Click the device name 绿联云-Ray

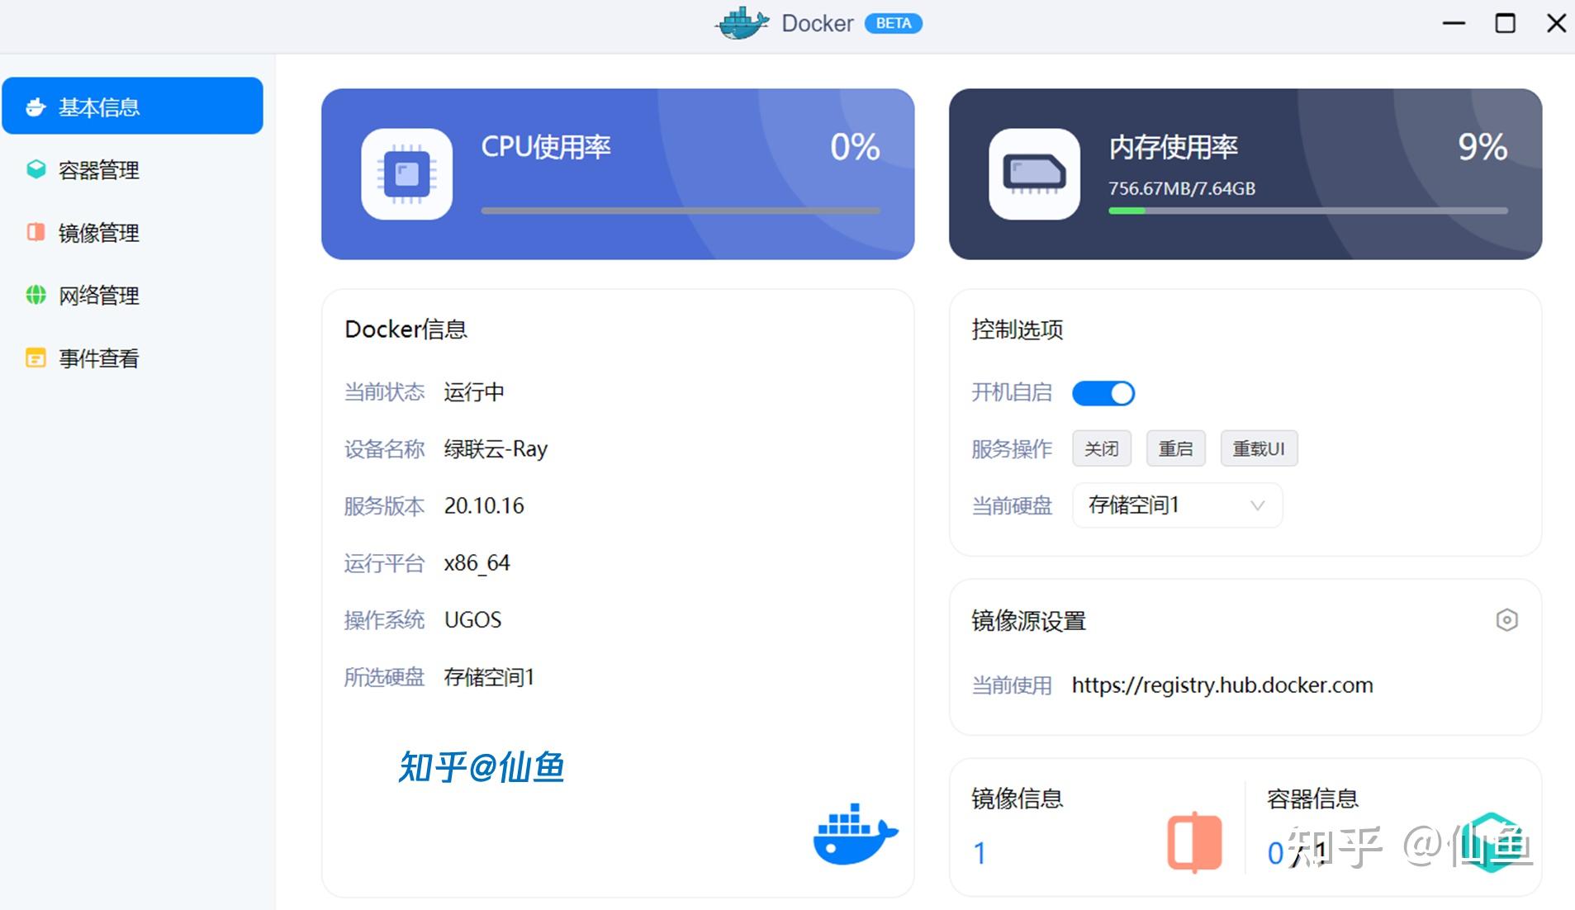[496, 448]
